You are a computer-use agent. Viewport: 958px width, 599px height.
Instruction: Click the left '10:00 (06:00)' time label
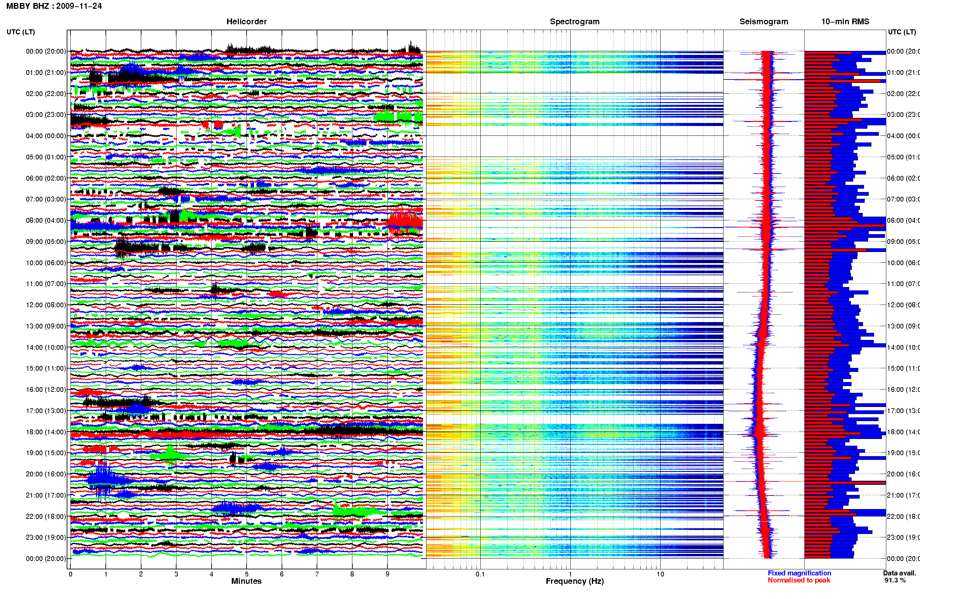46,263
